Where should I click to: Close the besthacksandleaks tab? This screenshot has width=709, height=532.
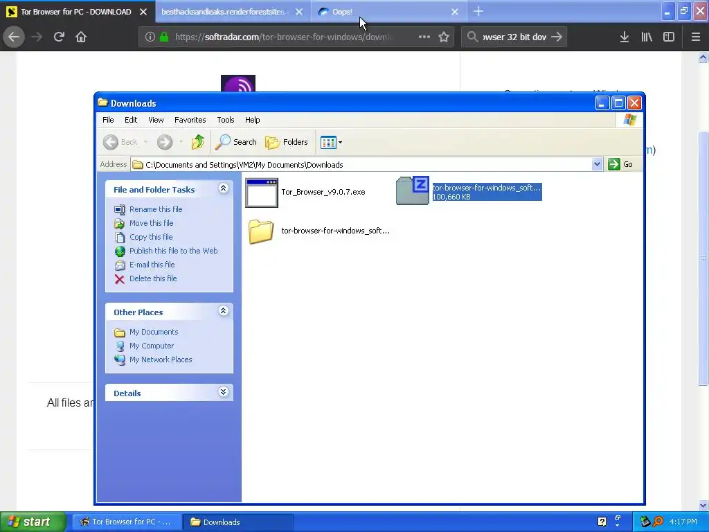click(299, 12)
